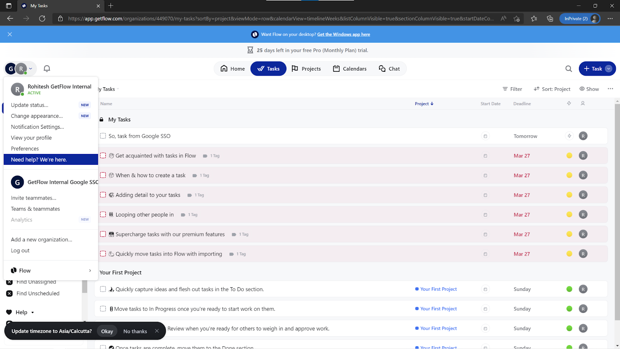Click the lightning icon on Google SSO task
This screenshot has height=349, width=620.
click(x=569, y=136)
